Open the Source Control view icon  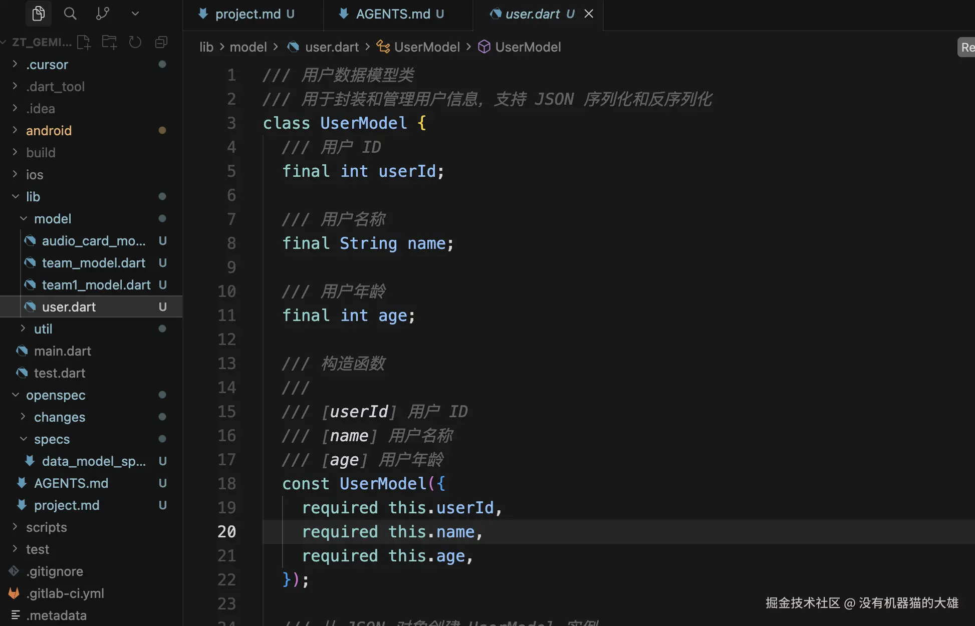click(x=102, y=14)
